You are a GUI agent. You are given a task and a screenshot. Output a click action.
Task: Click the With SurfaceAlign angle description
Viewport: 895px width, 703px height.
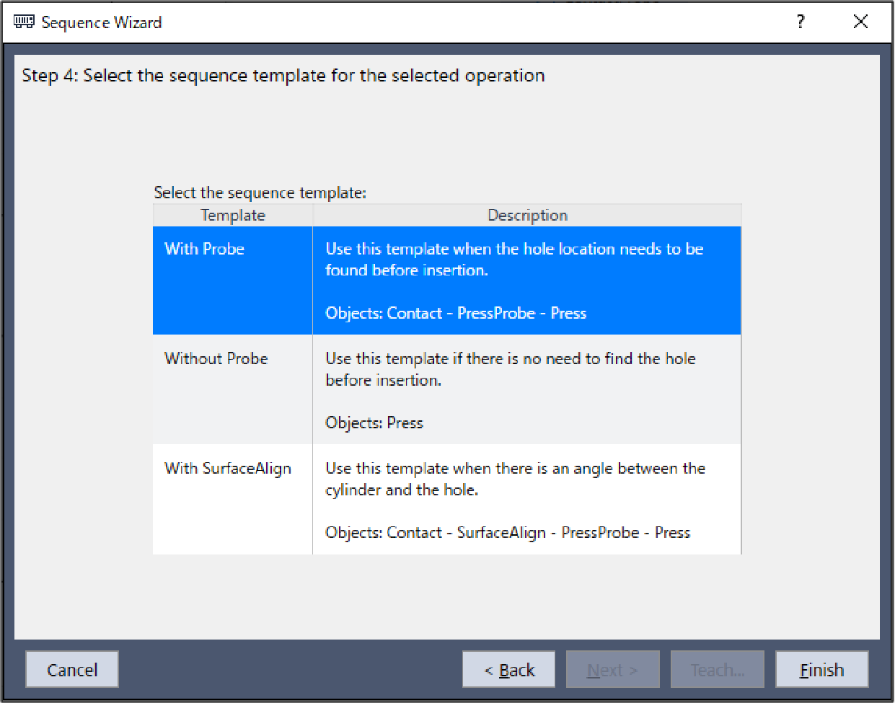pos(515,479)
